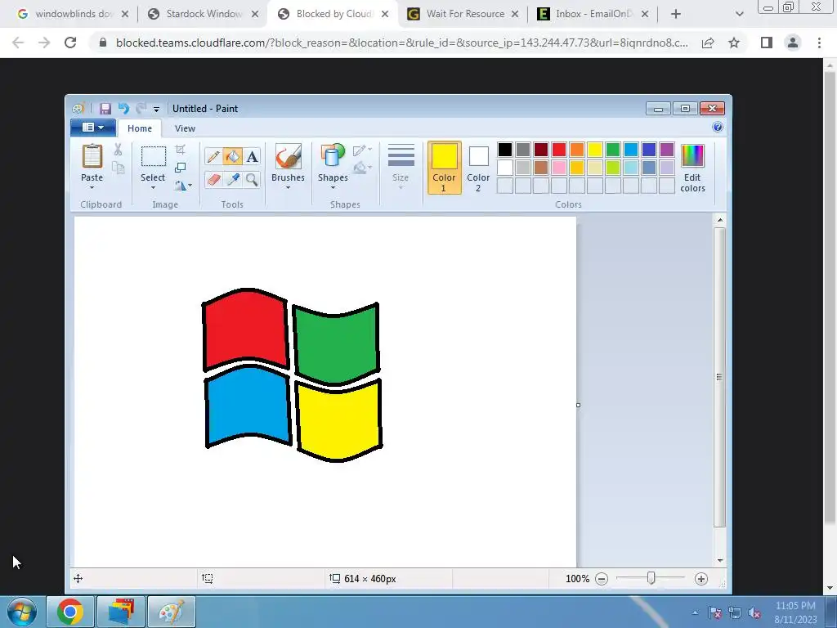Viewport: 837px width, 628px height.
Task: Open Chrome tab search chevron
Action: (739, 15)
